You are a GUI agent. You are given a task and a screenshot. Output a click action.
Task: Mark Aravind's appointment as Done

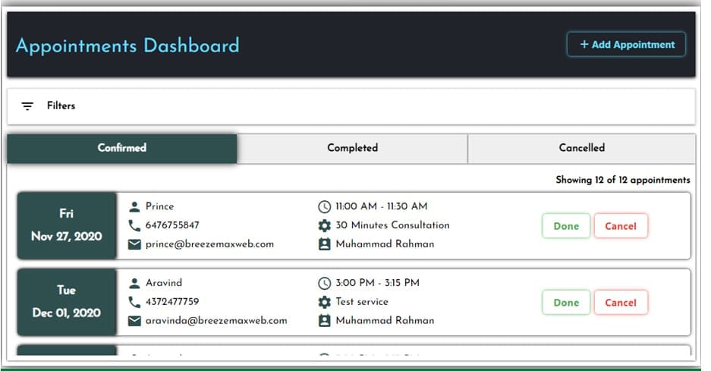(x=565, y=303)
